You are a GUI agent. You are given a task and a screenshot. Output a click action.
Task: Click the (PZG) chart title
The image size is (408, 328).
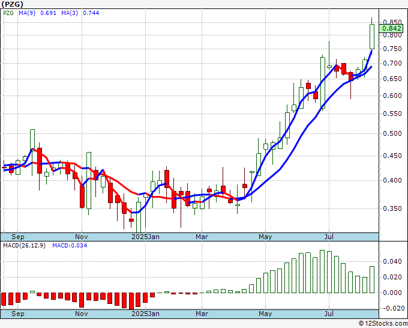click(x=12, y=4)
